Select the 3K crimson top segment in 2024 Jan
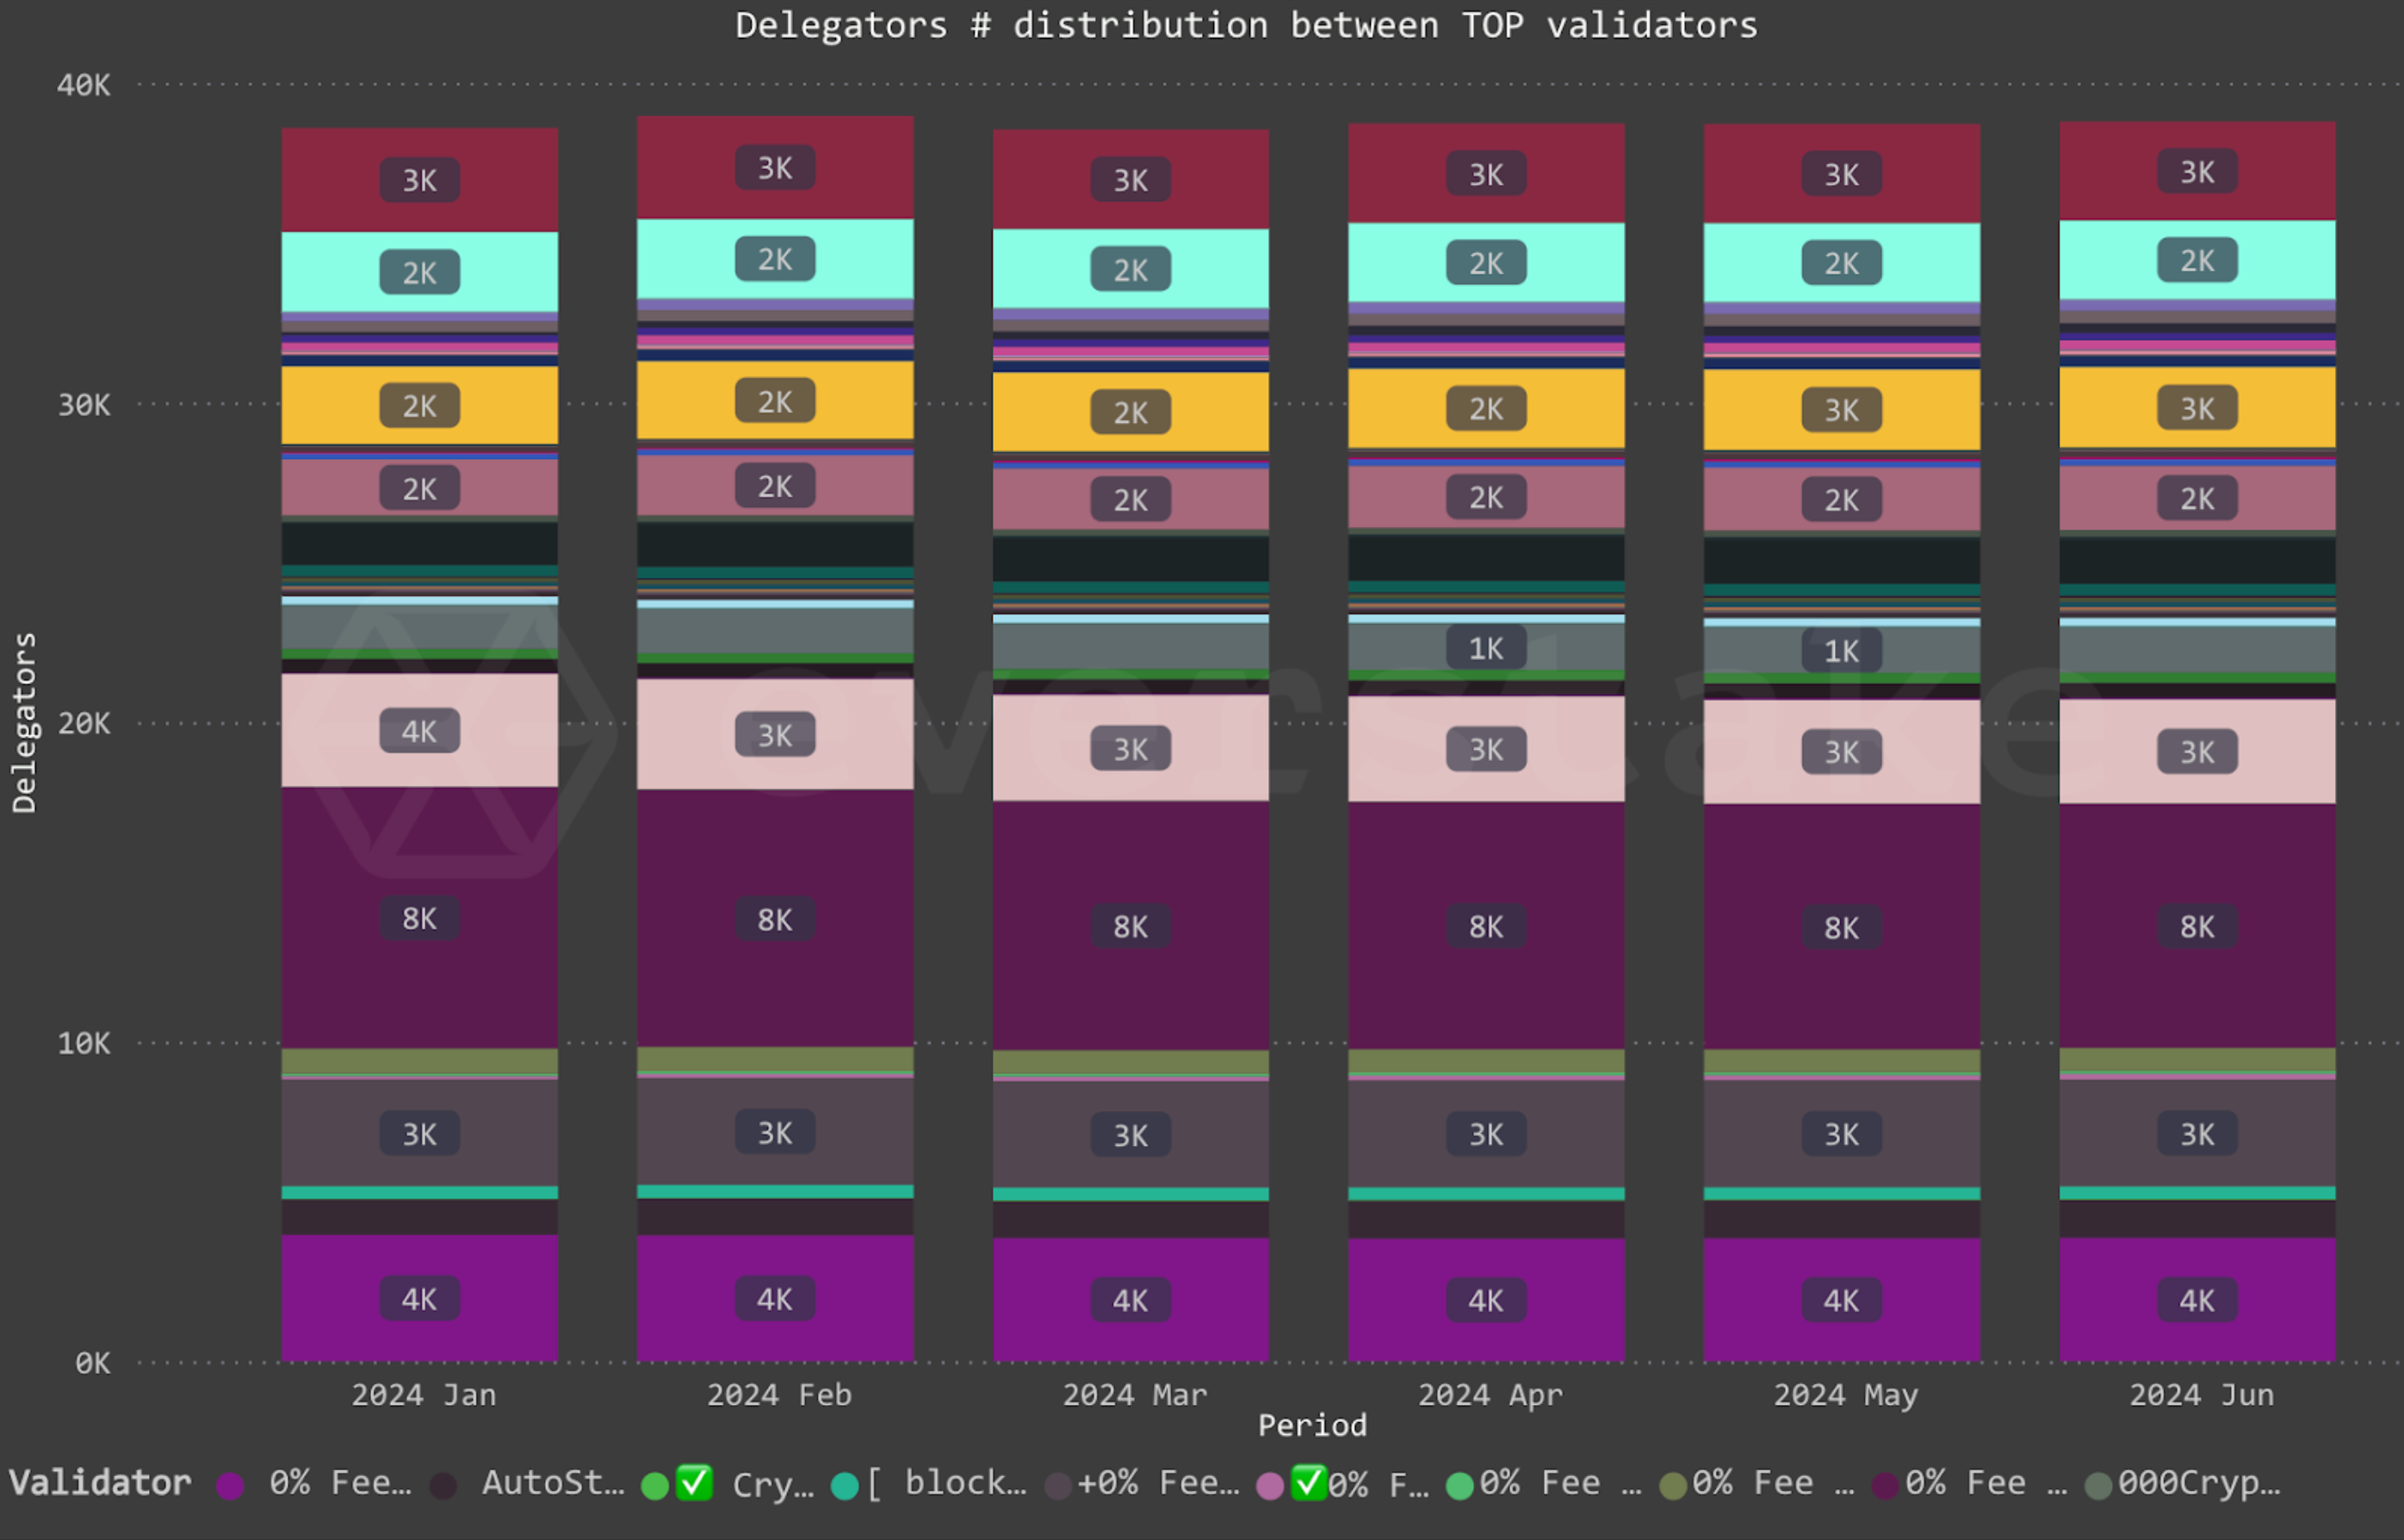The image size is (2404, 1540). click(x=420, y=180)
